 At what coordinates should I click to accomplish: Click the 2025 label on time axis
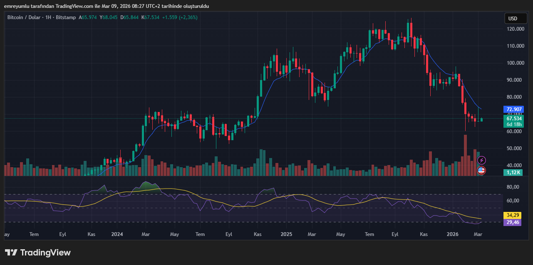286,234
